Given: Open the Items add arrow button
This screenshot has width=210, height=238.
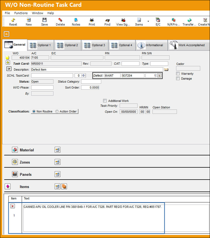Looking at the screenshot, I should (x=58, y=186).
